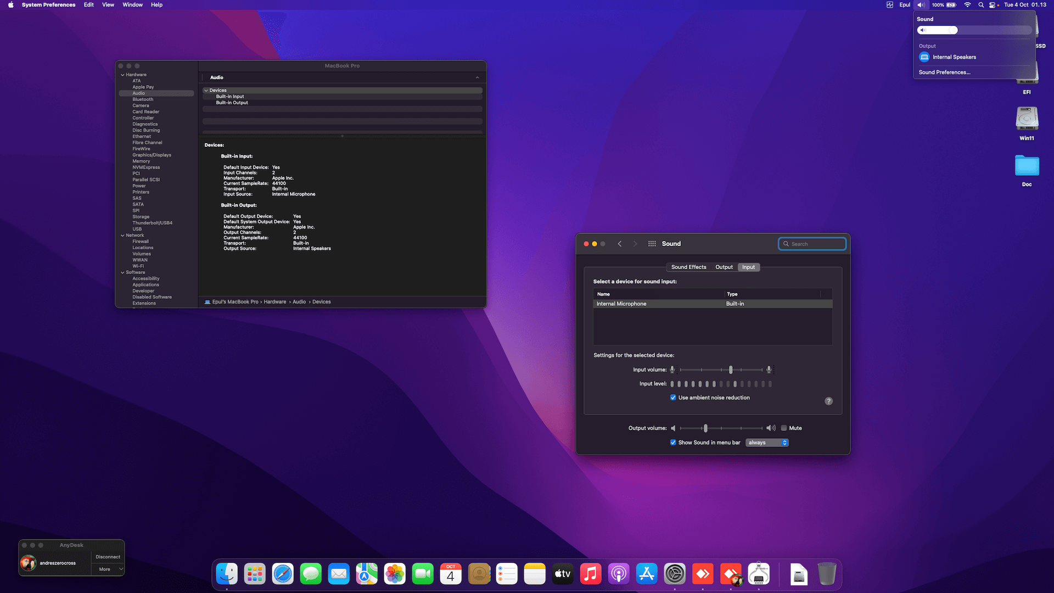Open Notes app in the Dock
Screen dimensions: 1054x593
(535, 574)
